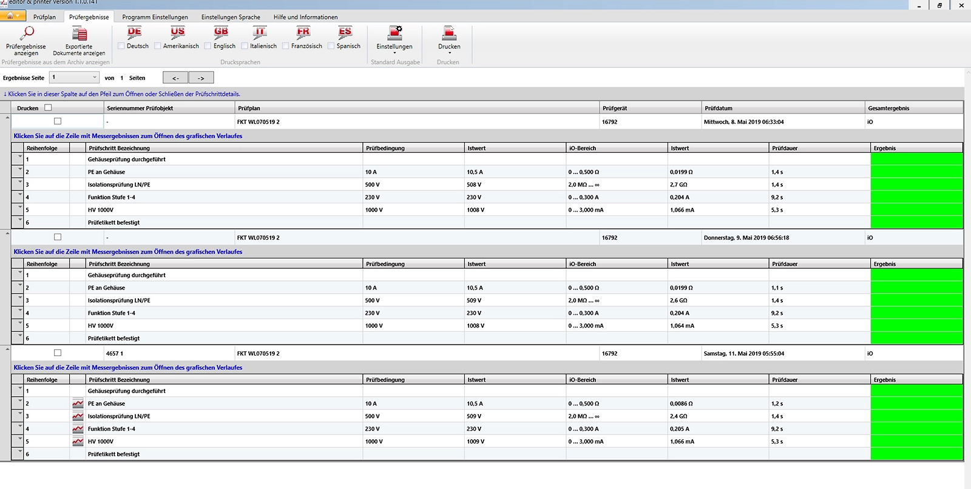Click the FR Französisch language icon
Image resolution: width=971 pixels, height=489 pixels.
click(303, 32)
